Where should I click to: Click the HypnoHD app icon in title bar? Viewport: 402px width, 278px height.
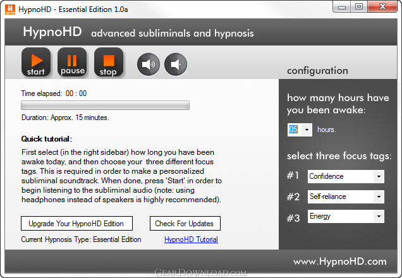tap(10, 9)
